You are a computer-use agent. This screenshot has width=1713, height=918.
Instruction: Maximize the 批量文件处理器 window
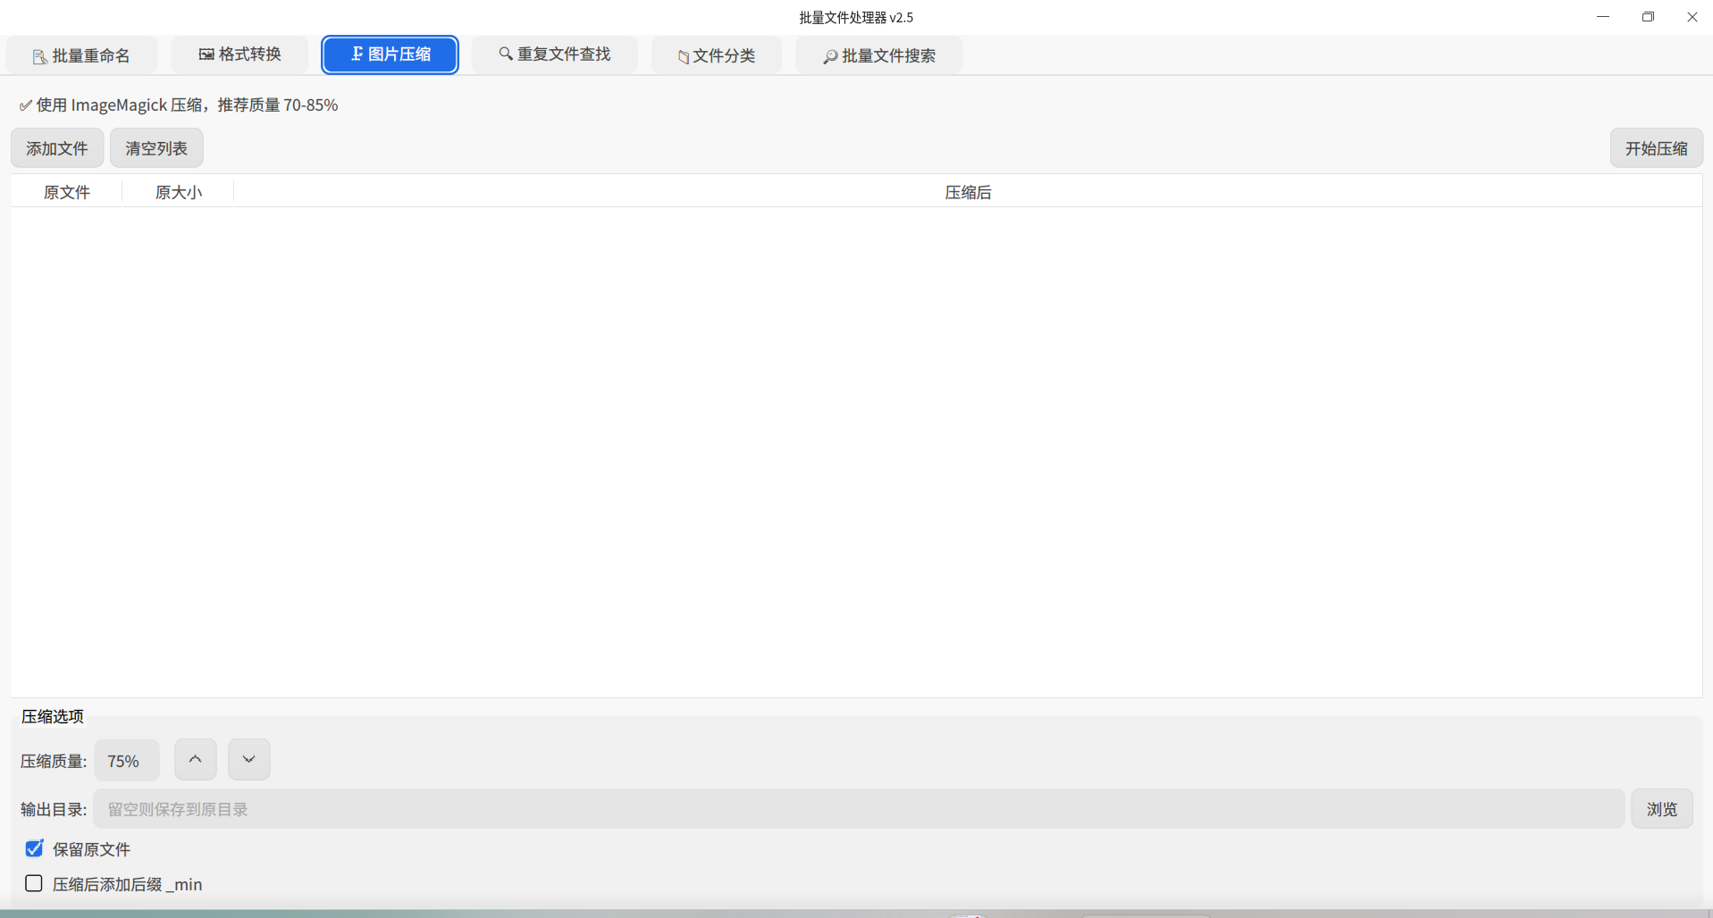1648,17
